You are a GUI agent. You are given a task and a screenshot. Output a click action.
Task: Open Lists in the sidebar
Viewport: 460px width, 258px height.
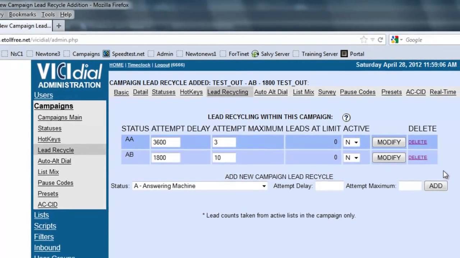pos(41,215)
